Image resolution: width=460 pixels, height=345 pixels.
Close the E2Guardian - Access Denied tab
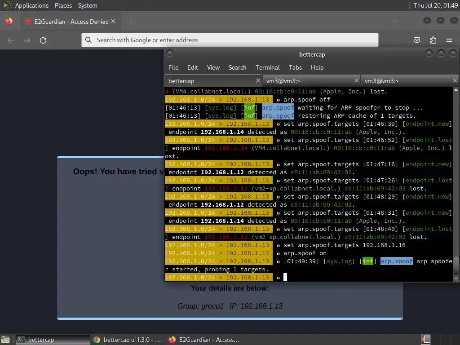point(113,22)
